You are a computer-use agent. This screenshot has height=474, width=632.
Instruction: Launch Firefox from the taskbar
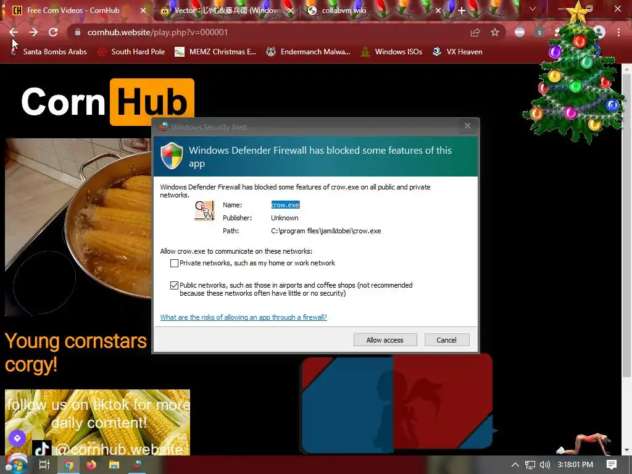point(91,465)
